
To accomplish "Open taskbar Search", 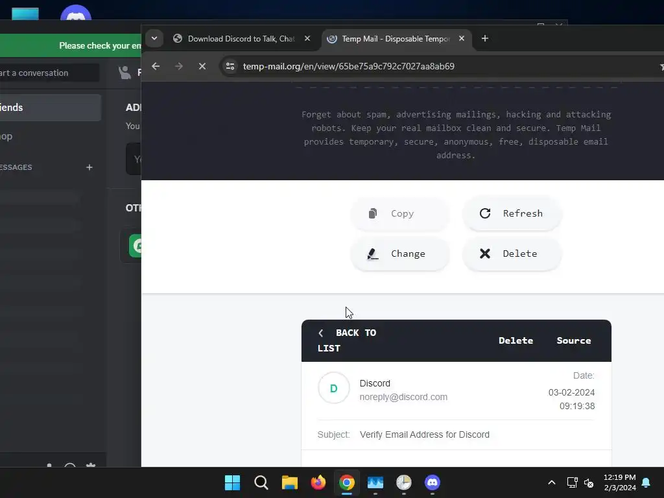I will (261, 482).
